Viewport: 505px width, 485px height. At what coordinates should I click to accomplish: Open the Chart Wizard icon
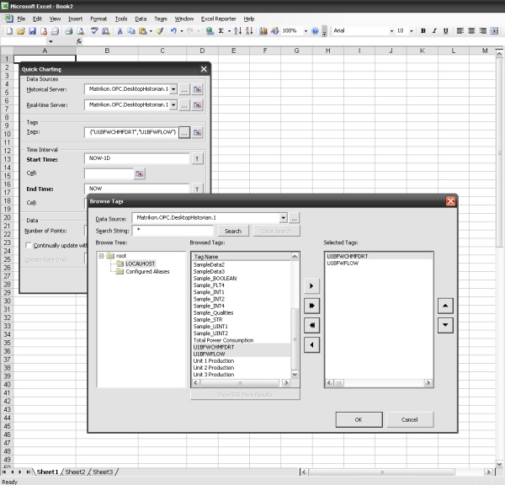point(263,31)
